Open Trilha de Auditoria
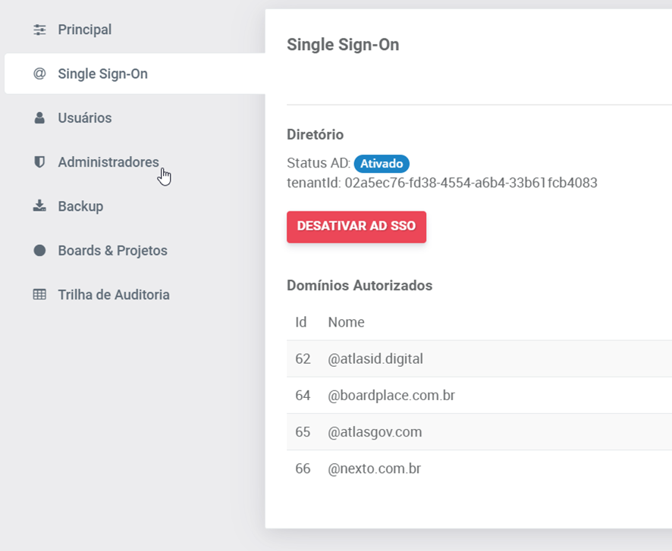 pyautogui.click(x=114, y=295)
